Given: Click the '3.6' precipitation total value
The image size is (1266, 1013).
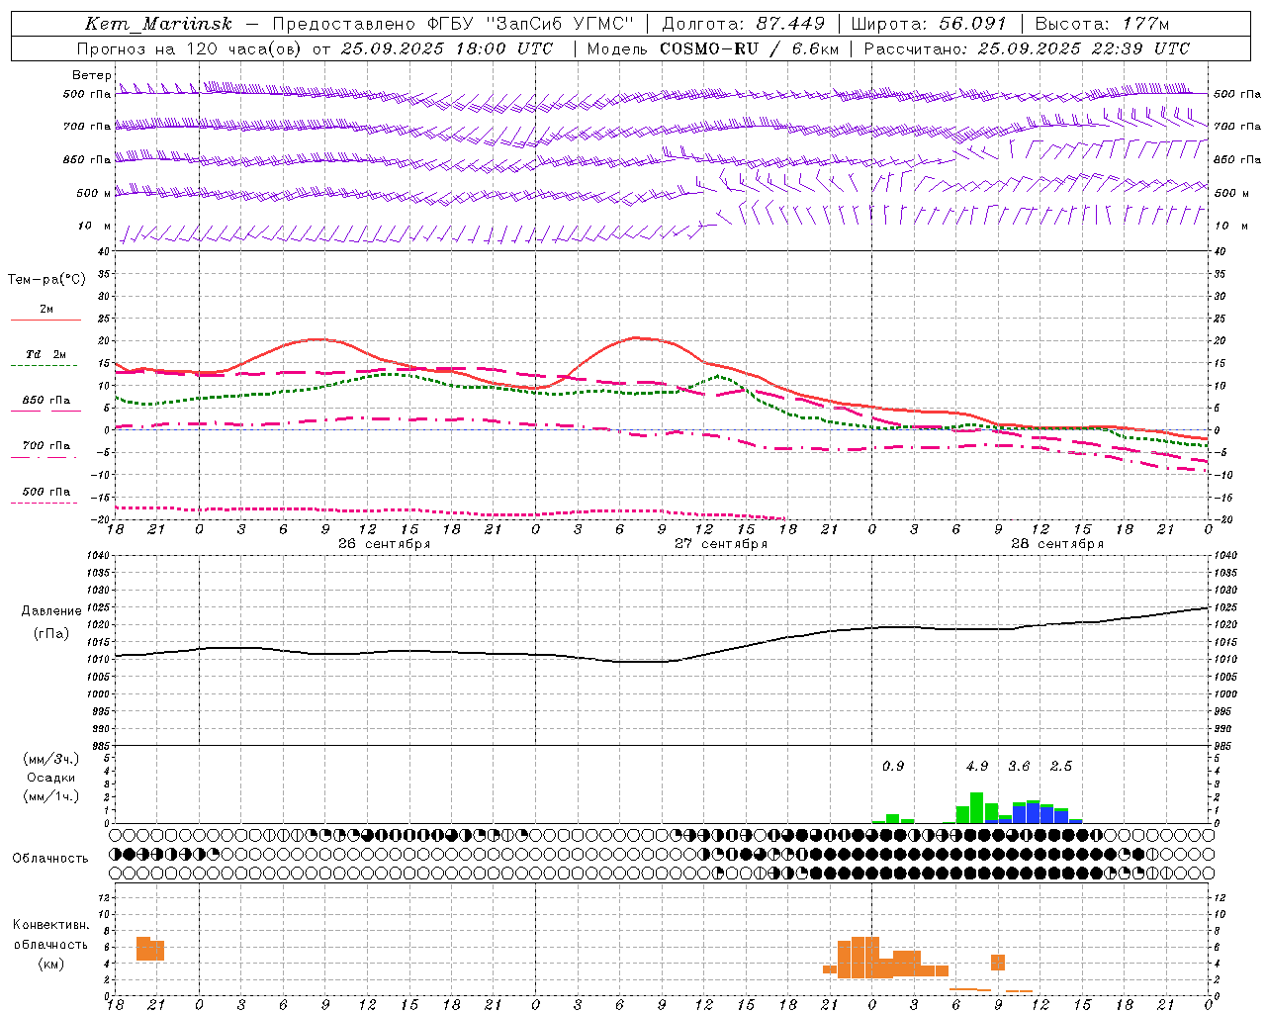Looking at the screenshot, I should coord(1019,767).
